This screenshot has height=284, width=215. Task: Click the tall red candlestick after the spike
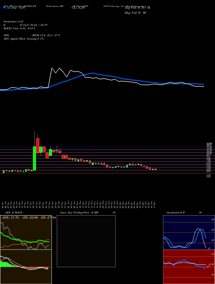tap(38, 145)
